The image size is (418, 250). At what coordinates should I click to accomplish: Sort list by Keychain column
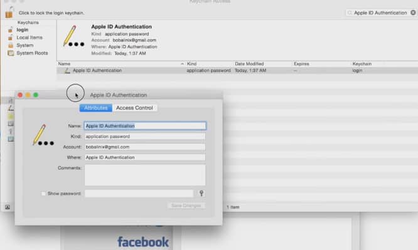click(x=362, y=64)
